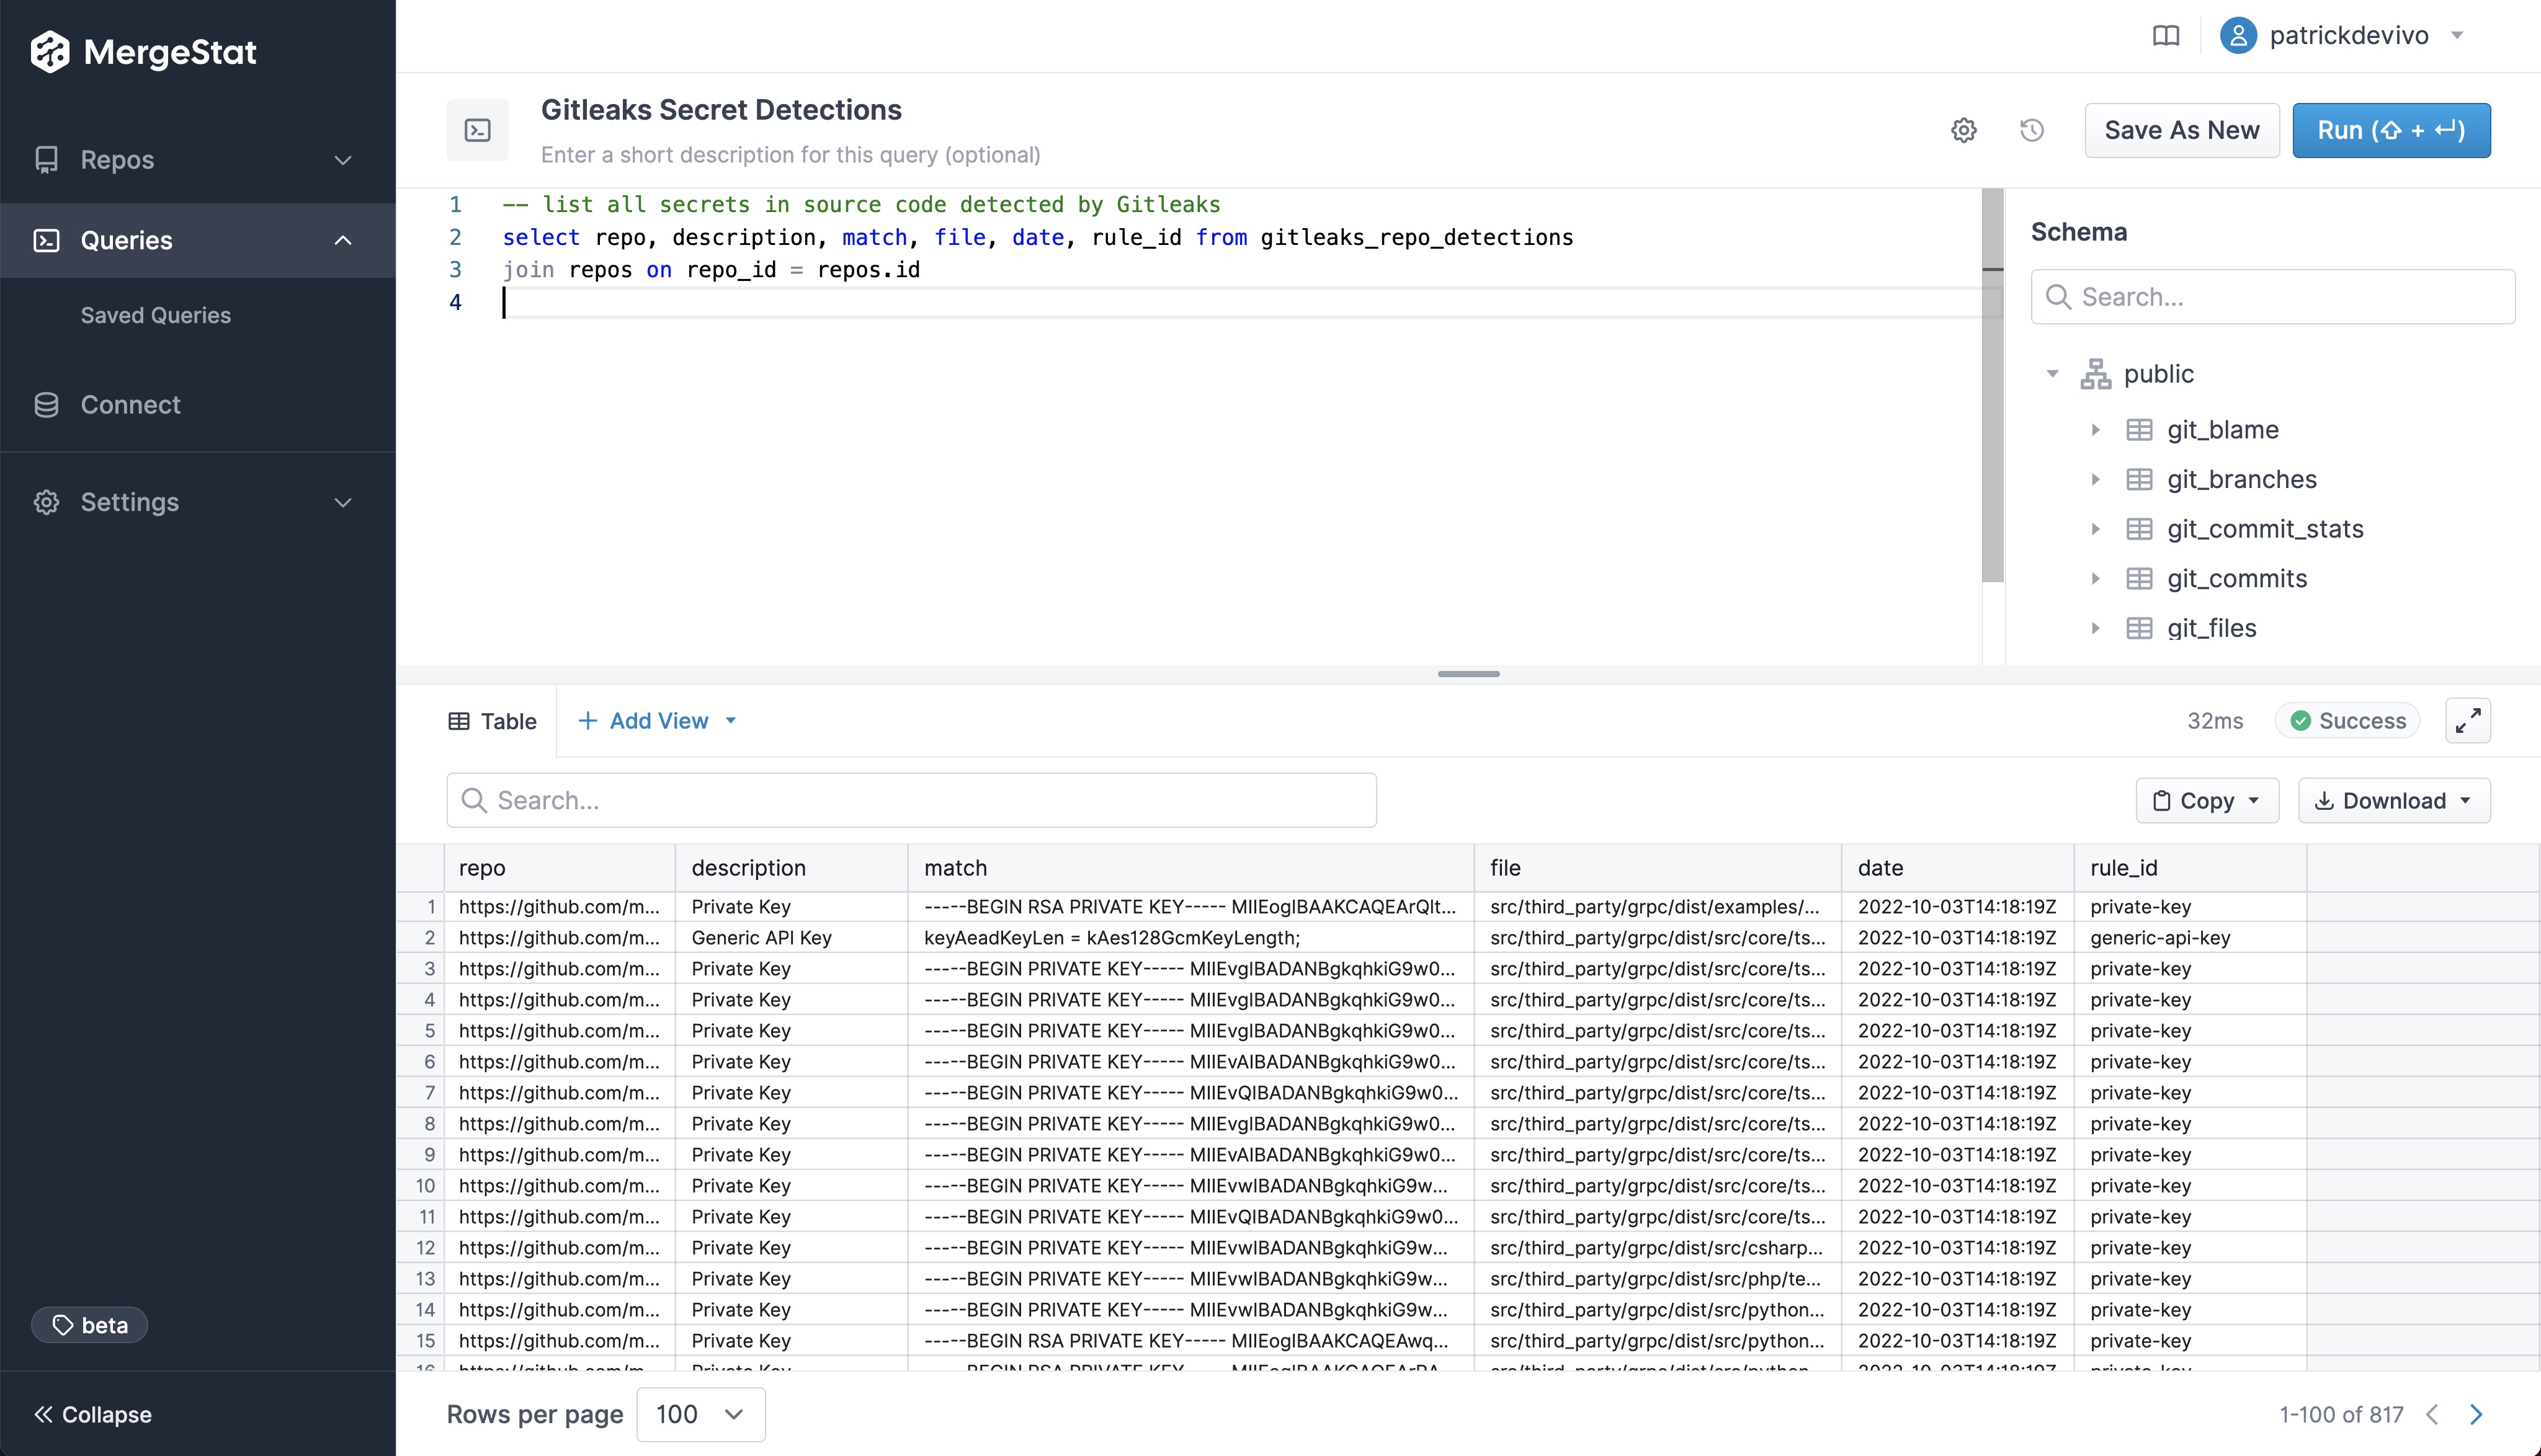Open Saved Queries in sidebar
2541x1456 pixels.
point(155,315)
